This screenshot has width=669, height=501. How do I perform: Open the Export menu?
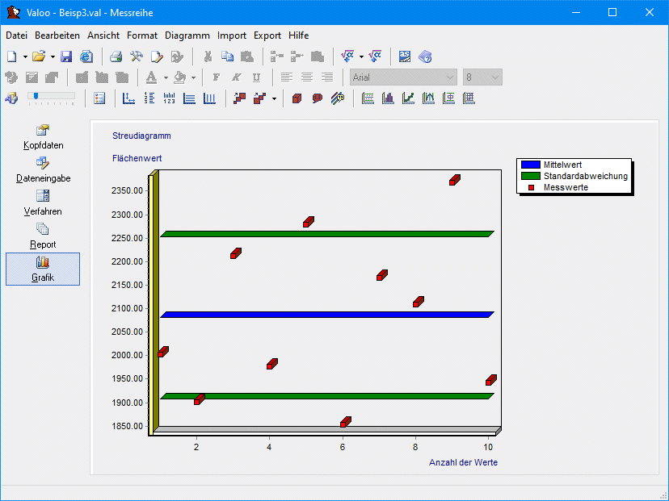pyautogui.click(x=267, y=35)
